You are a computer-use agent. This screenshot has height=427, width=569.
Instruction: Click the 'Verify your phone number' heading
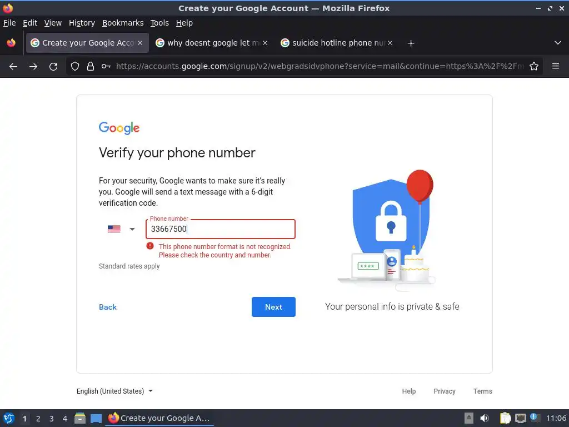tap(177, 153)
